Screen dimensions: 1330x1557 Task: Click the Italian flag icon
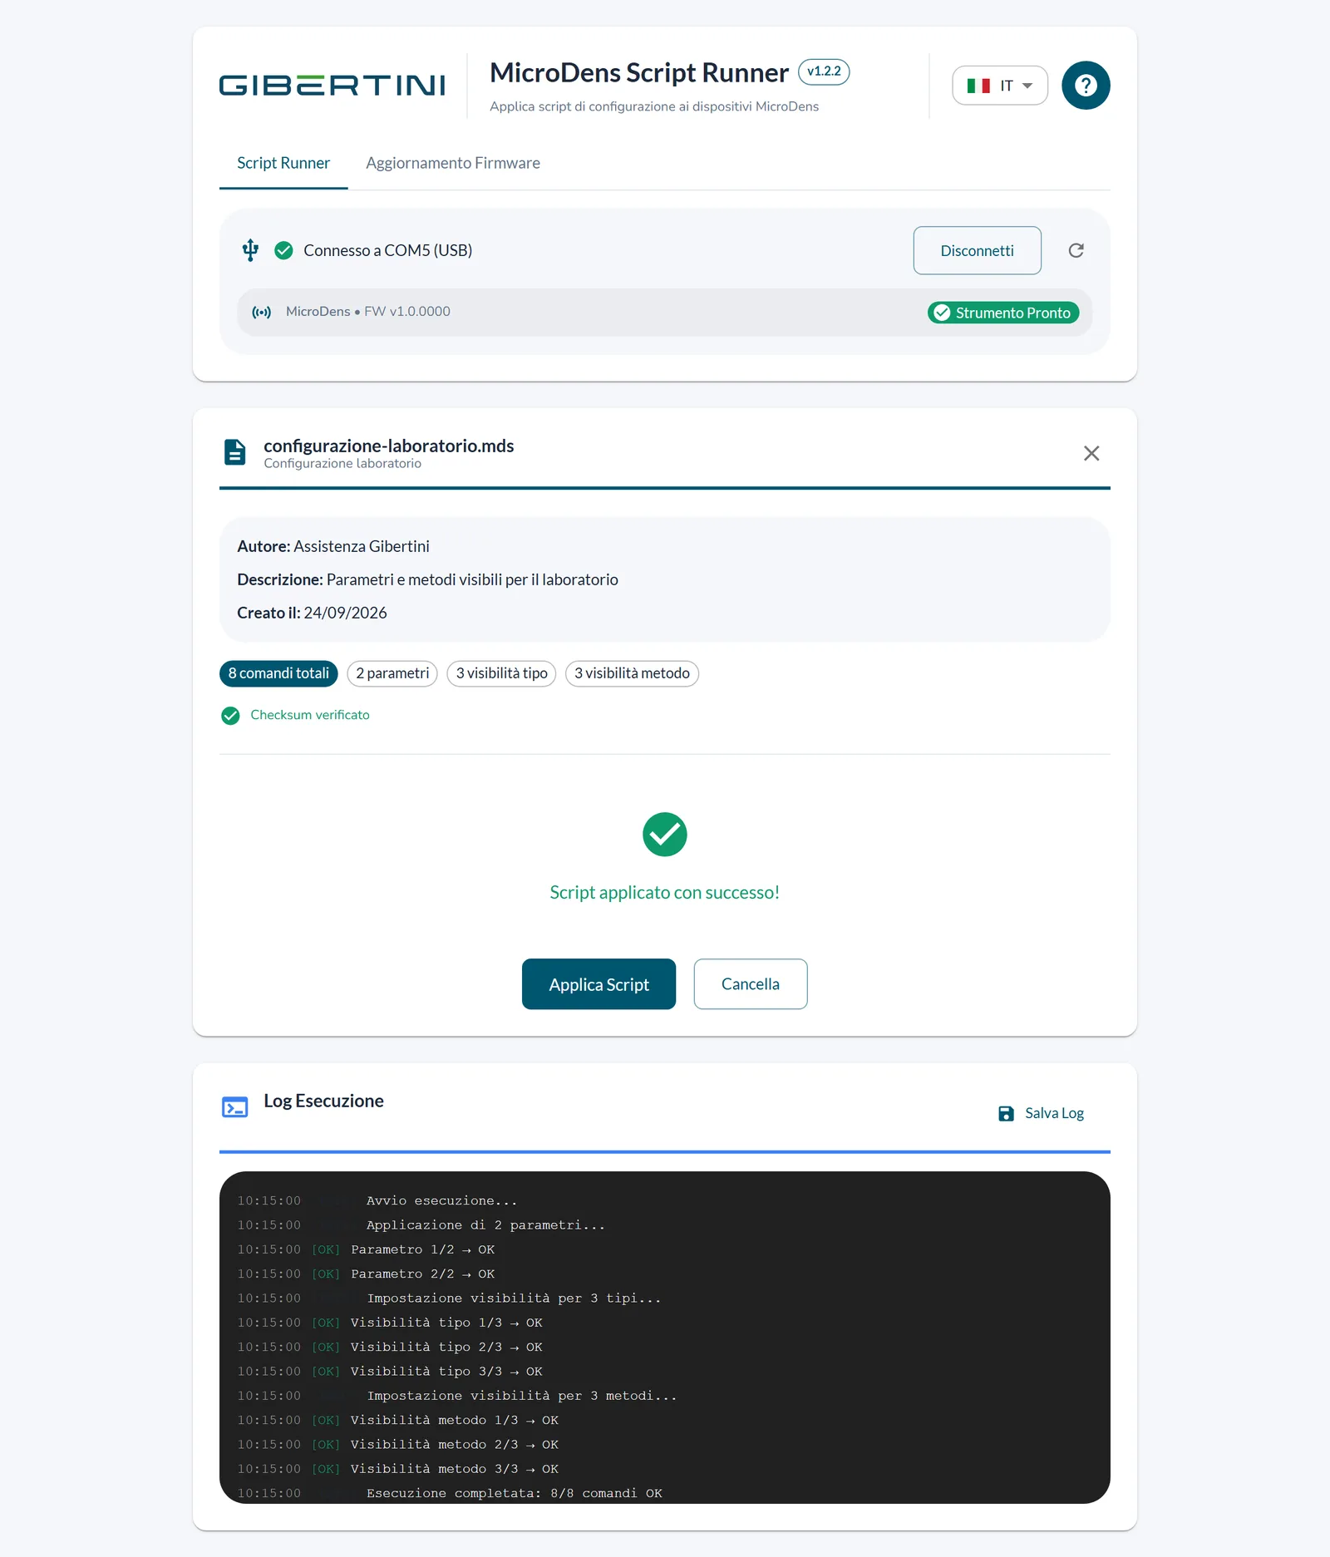[978, 86]
